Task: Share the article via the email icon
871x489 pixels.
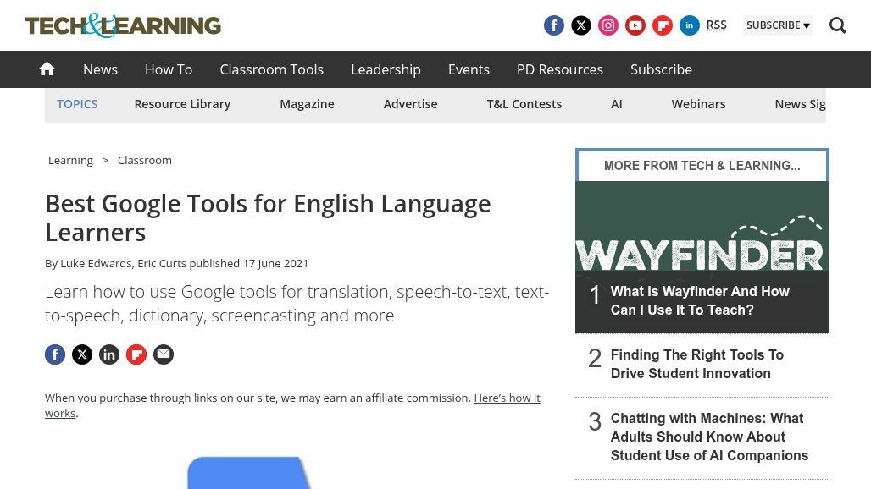Action: click(x=164, y=354)
